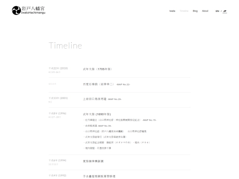Select the 平成6年 (1994) date entry
The width and height of the screenshot is (239, 179).
coord(57,160)
